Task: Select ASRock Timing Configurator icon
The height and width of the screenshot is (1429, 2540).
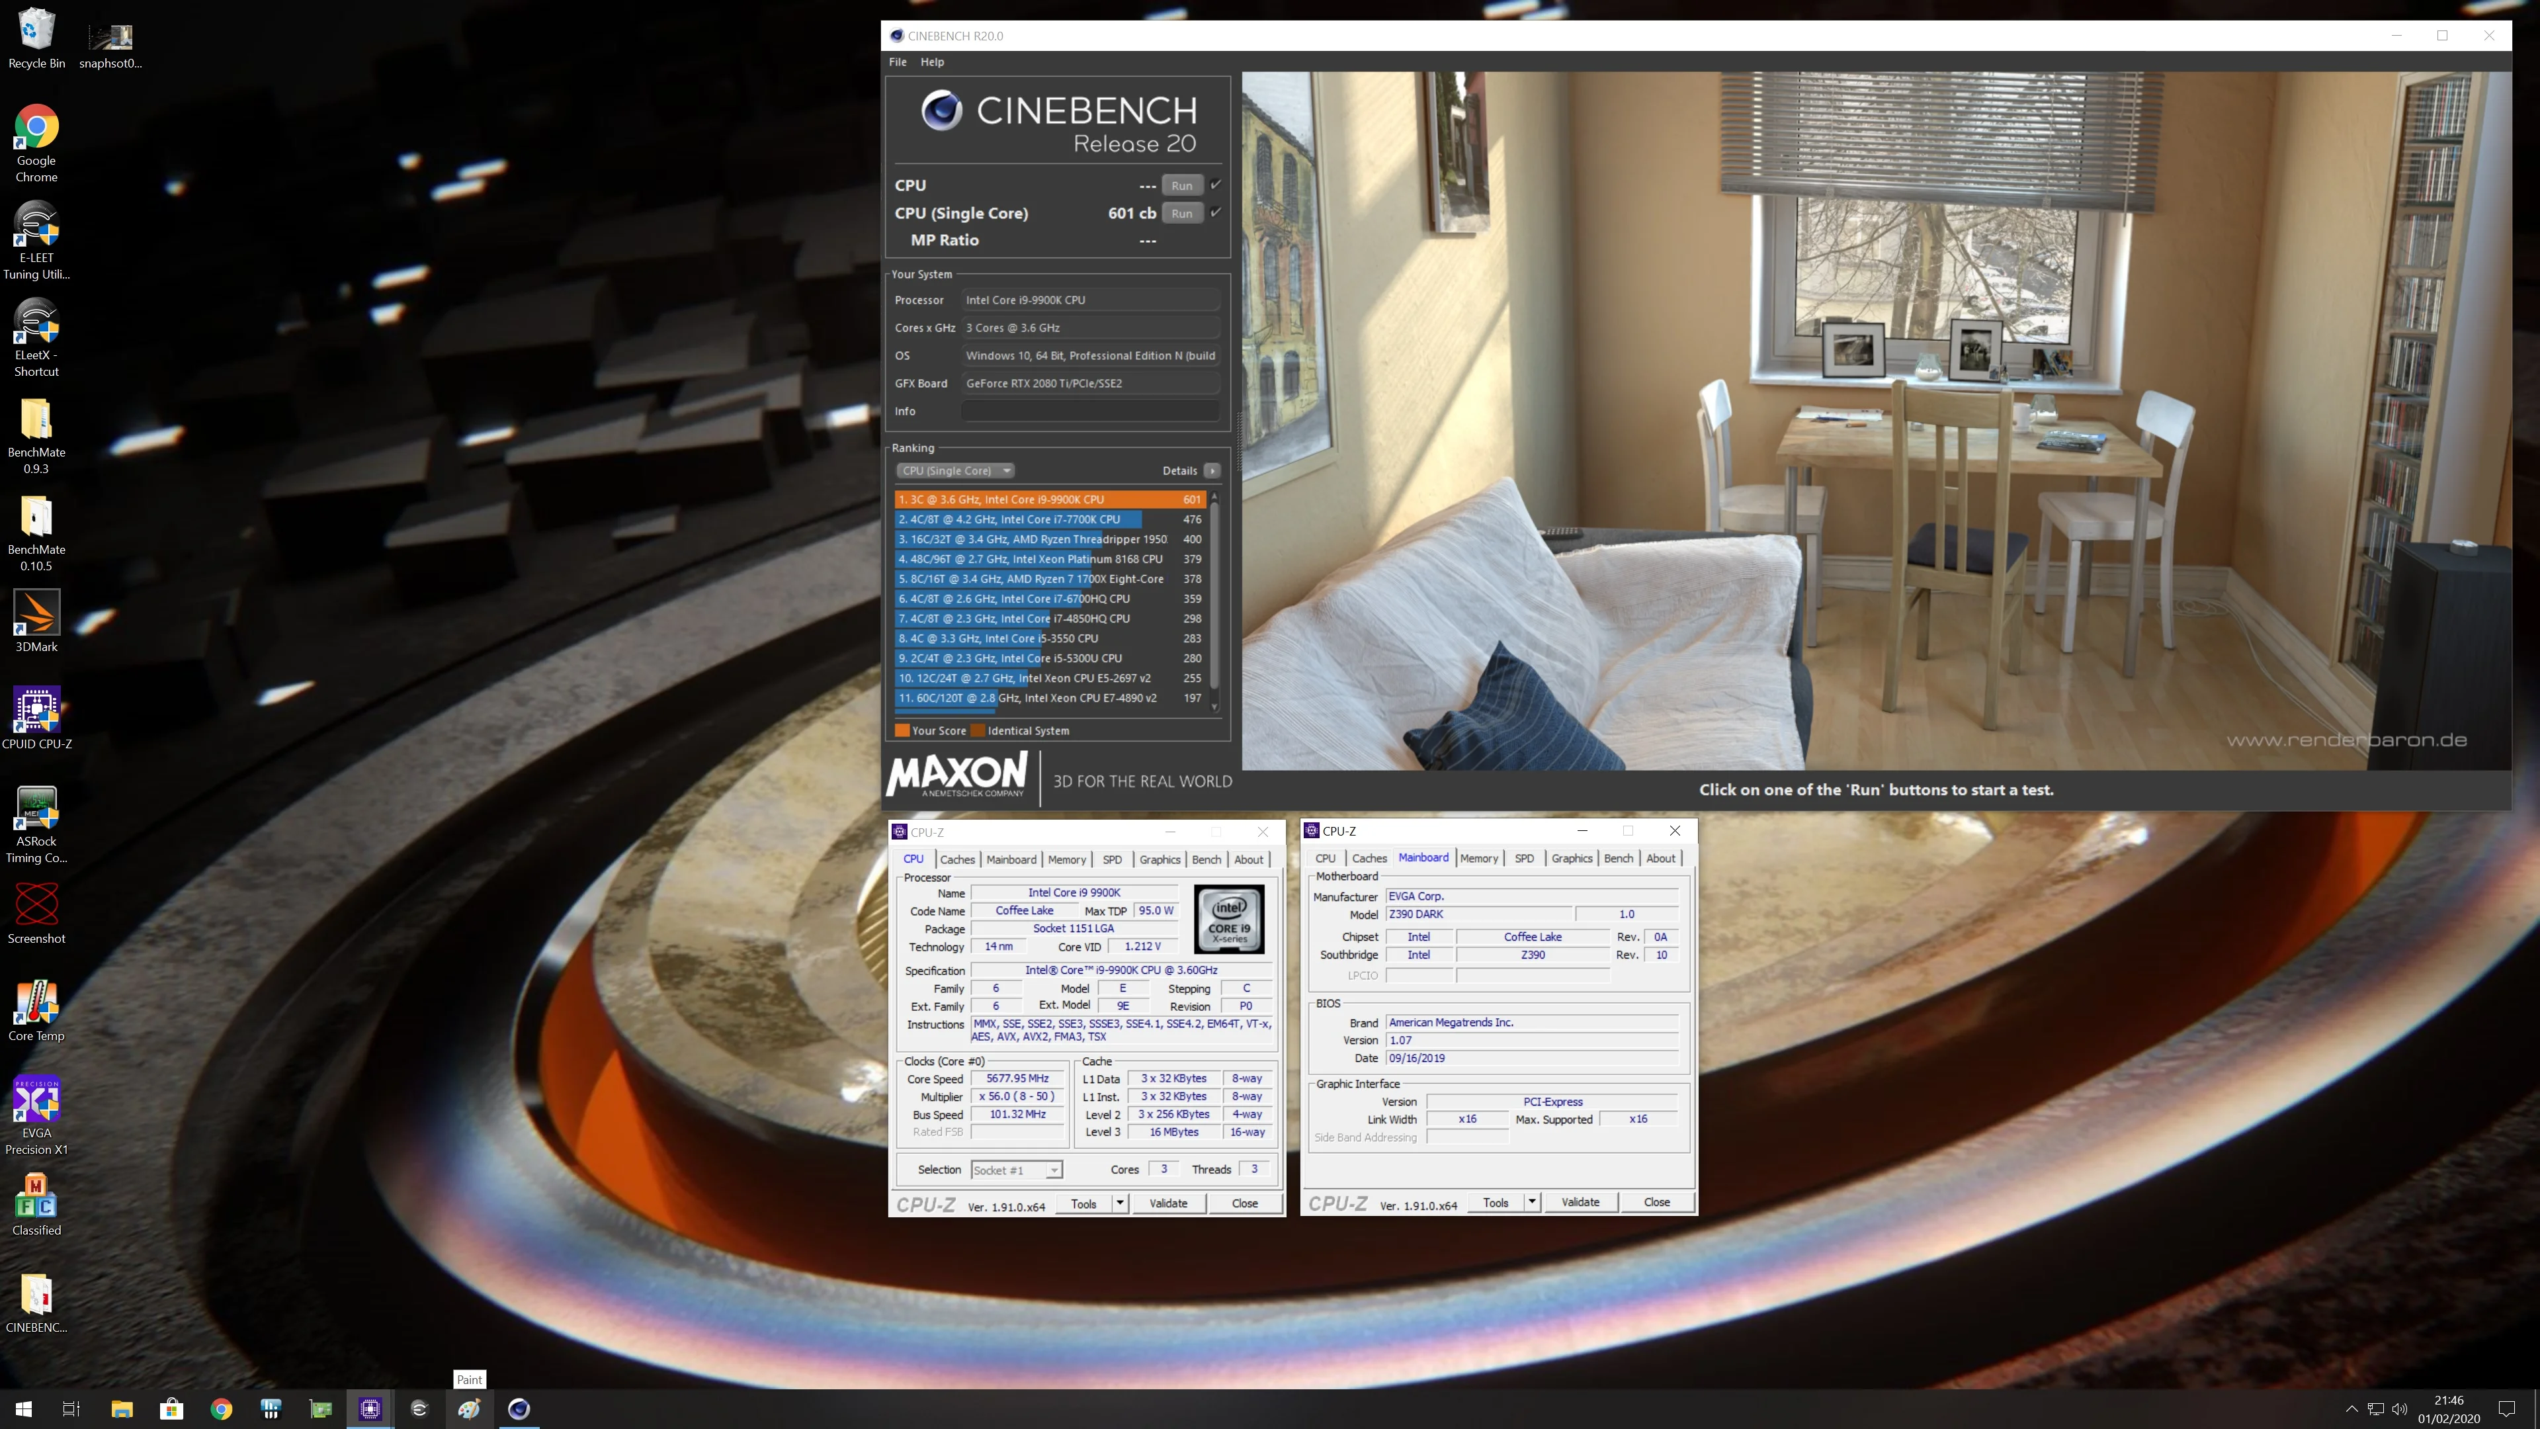Action: [36, 824]
